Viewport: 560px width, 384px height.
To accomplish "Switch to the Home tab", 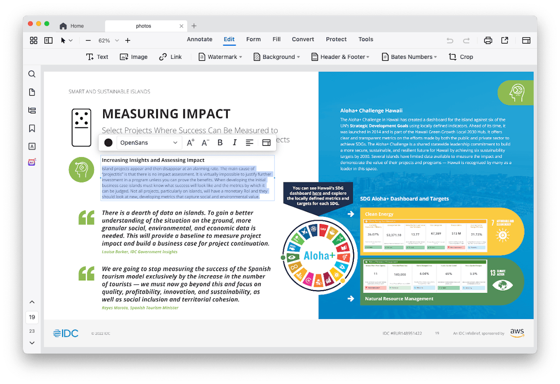I will pyautogui.click(x=72, y=26).
